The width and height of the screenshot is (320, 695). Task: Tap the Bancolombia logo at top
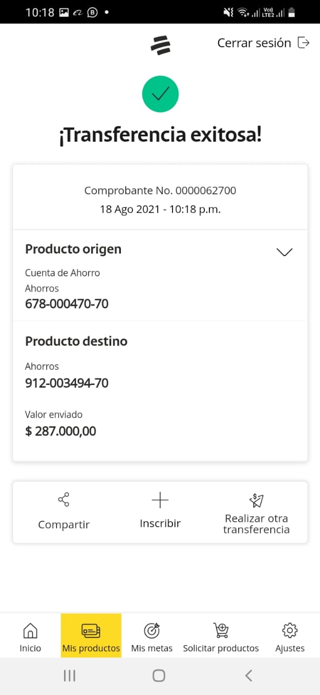(161, 45)
